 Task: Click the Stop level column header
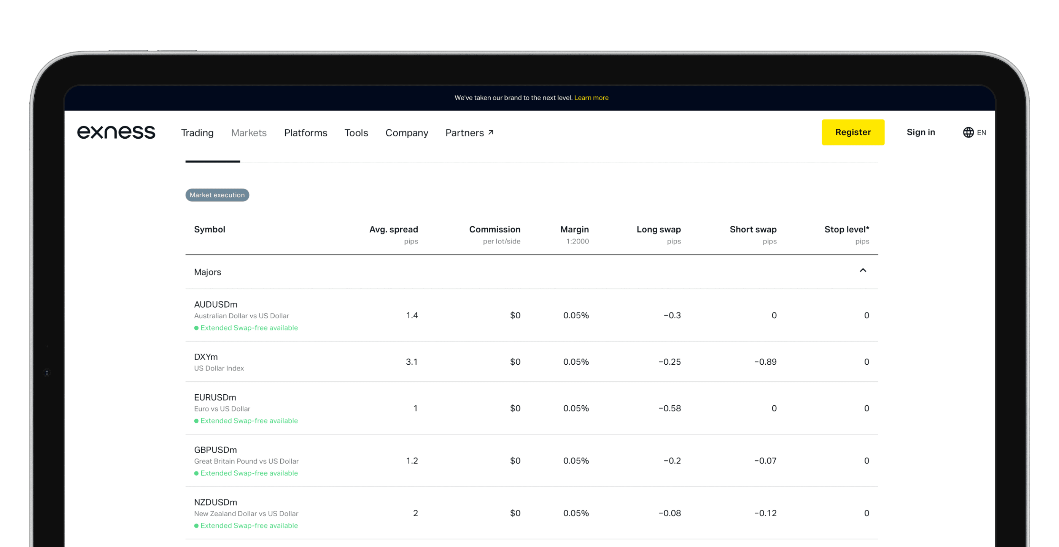pos(846,229)
